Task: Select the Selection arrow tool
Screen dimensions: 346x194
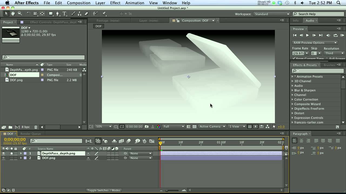Action: [6, 13]
